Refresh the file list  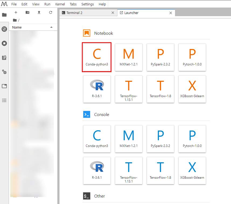51,12
